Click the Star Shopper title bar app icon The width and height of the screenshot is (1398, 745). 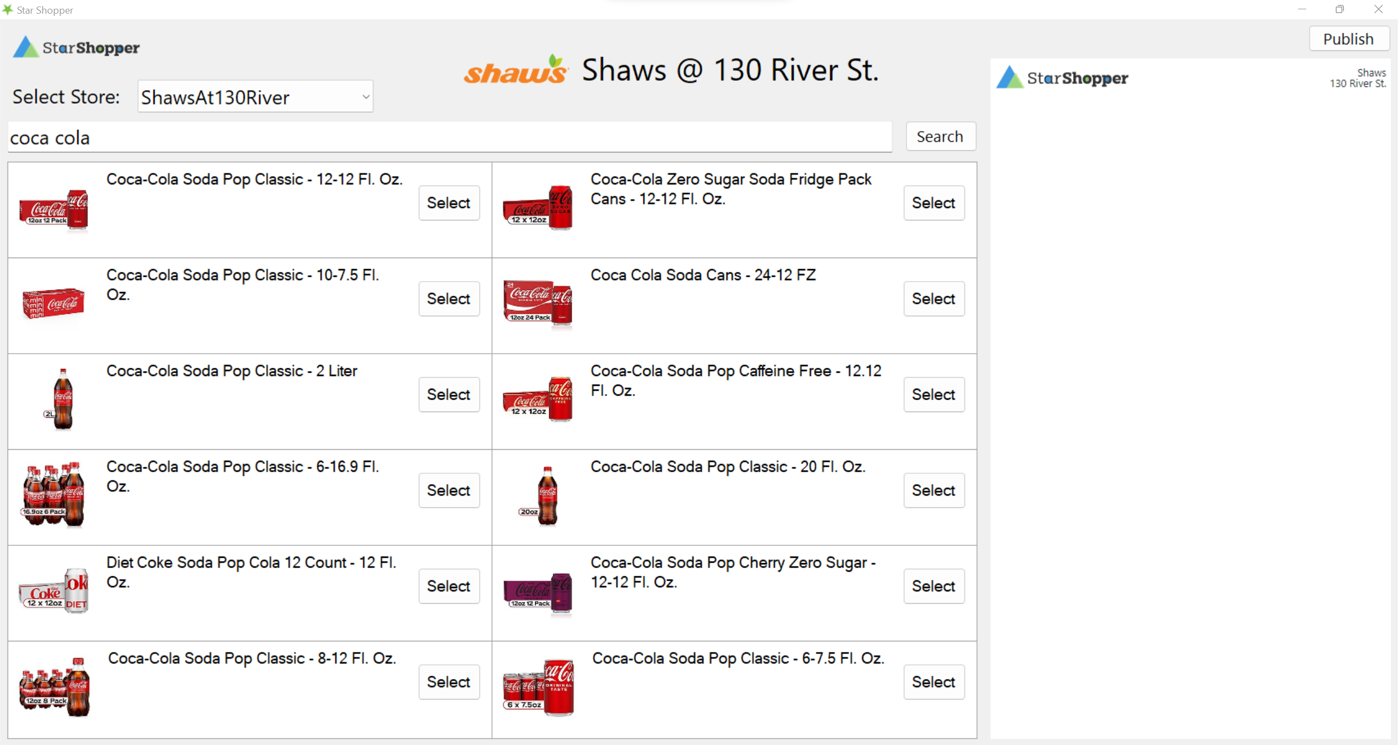8,9
